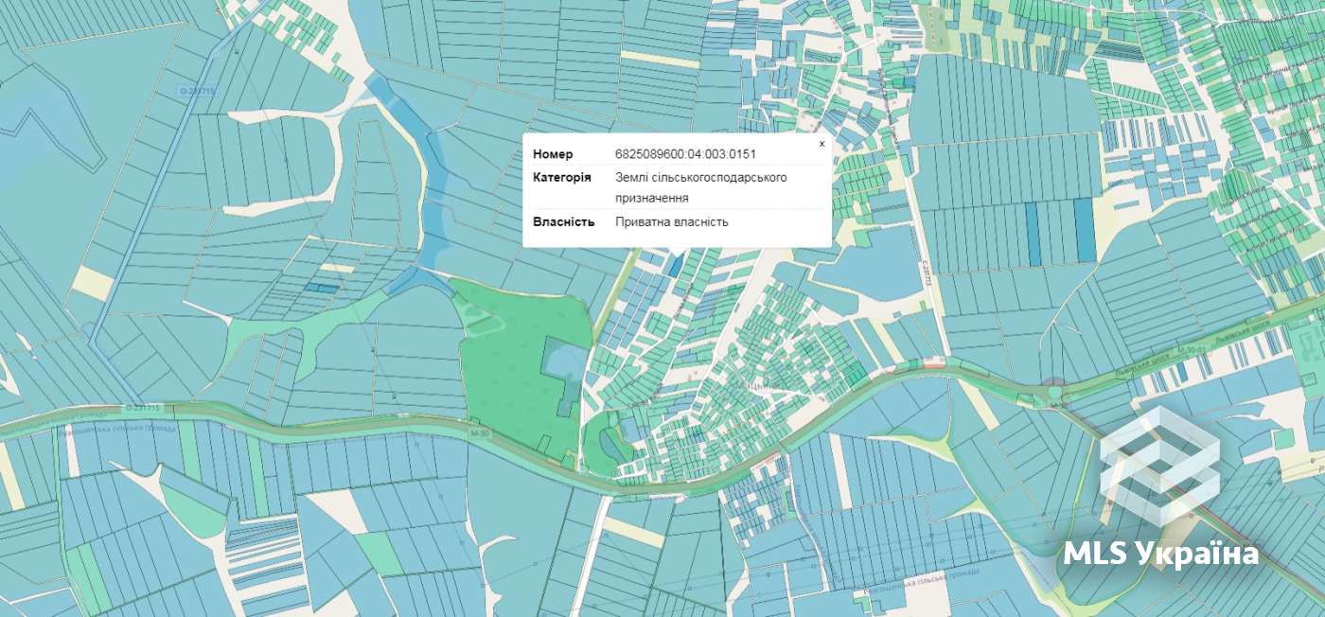1325x617 pixels.
Task: Click the O-231715 road label on highway
Action: click(143, 408)
